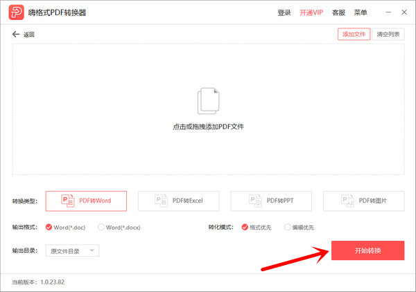Minimize the converter window
Screen dimensions: 416x292
383,12
